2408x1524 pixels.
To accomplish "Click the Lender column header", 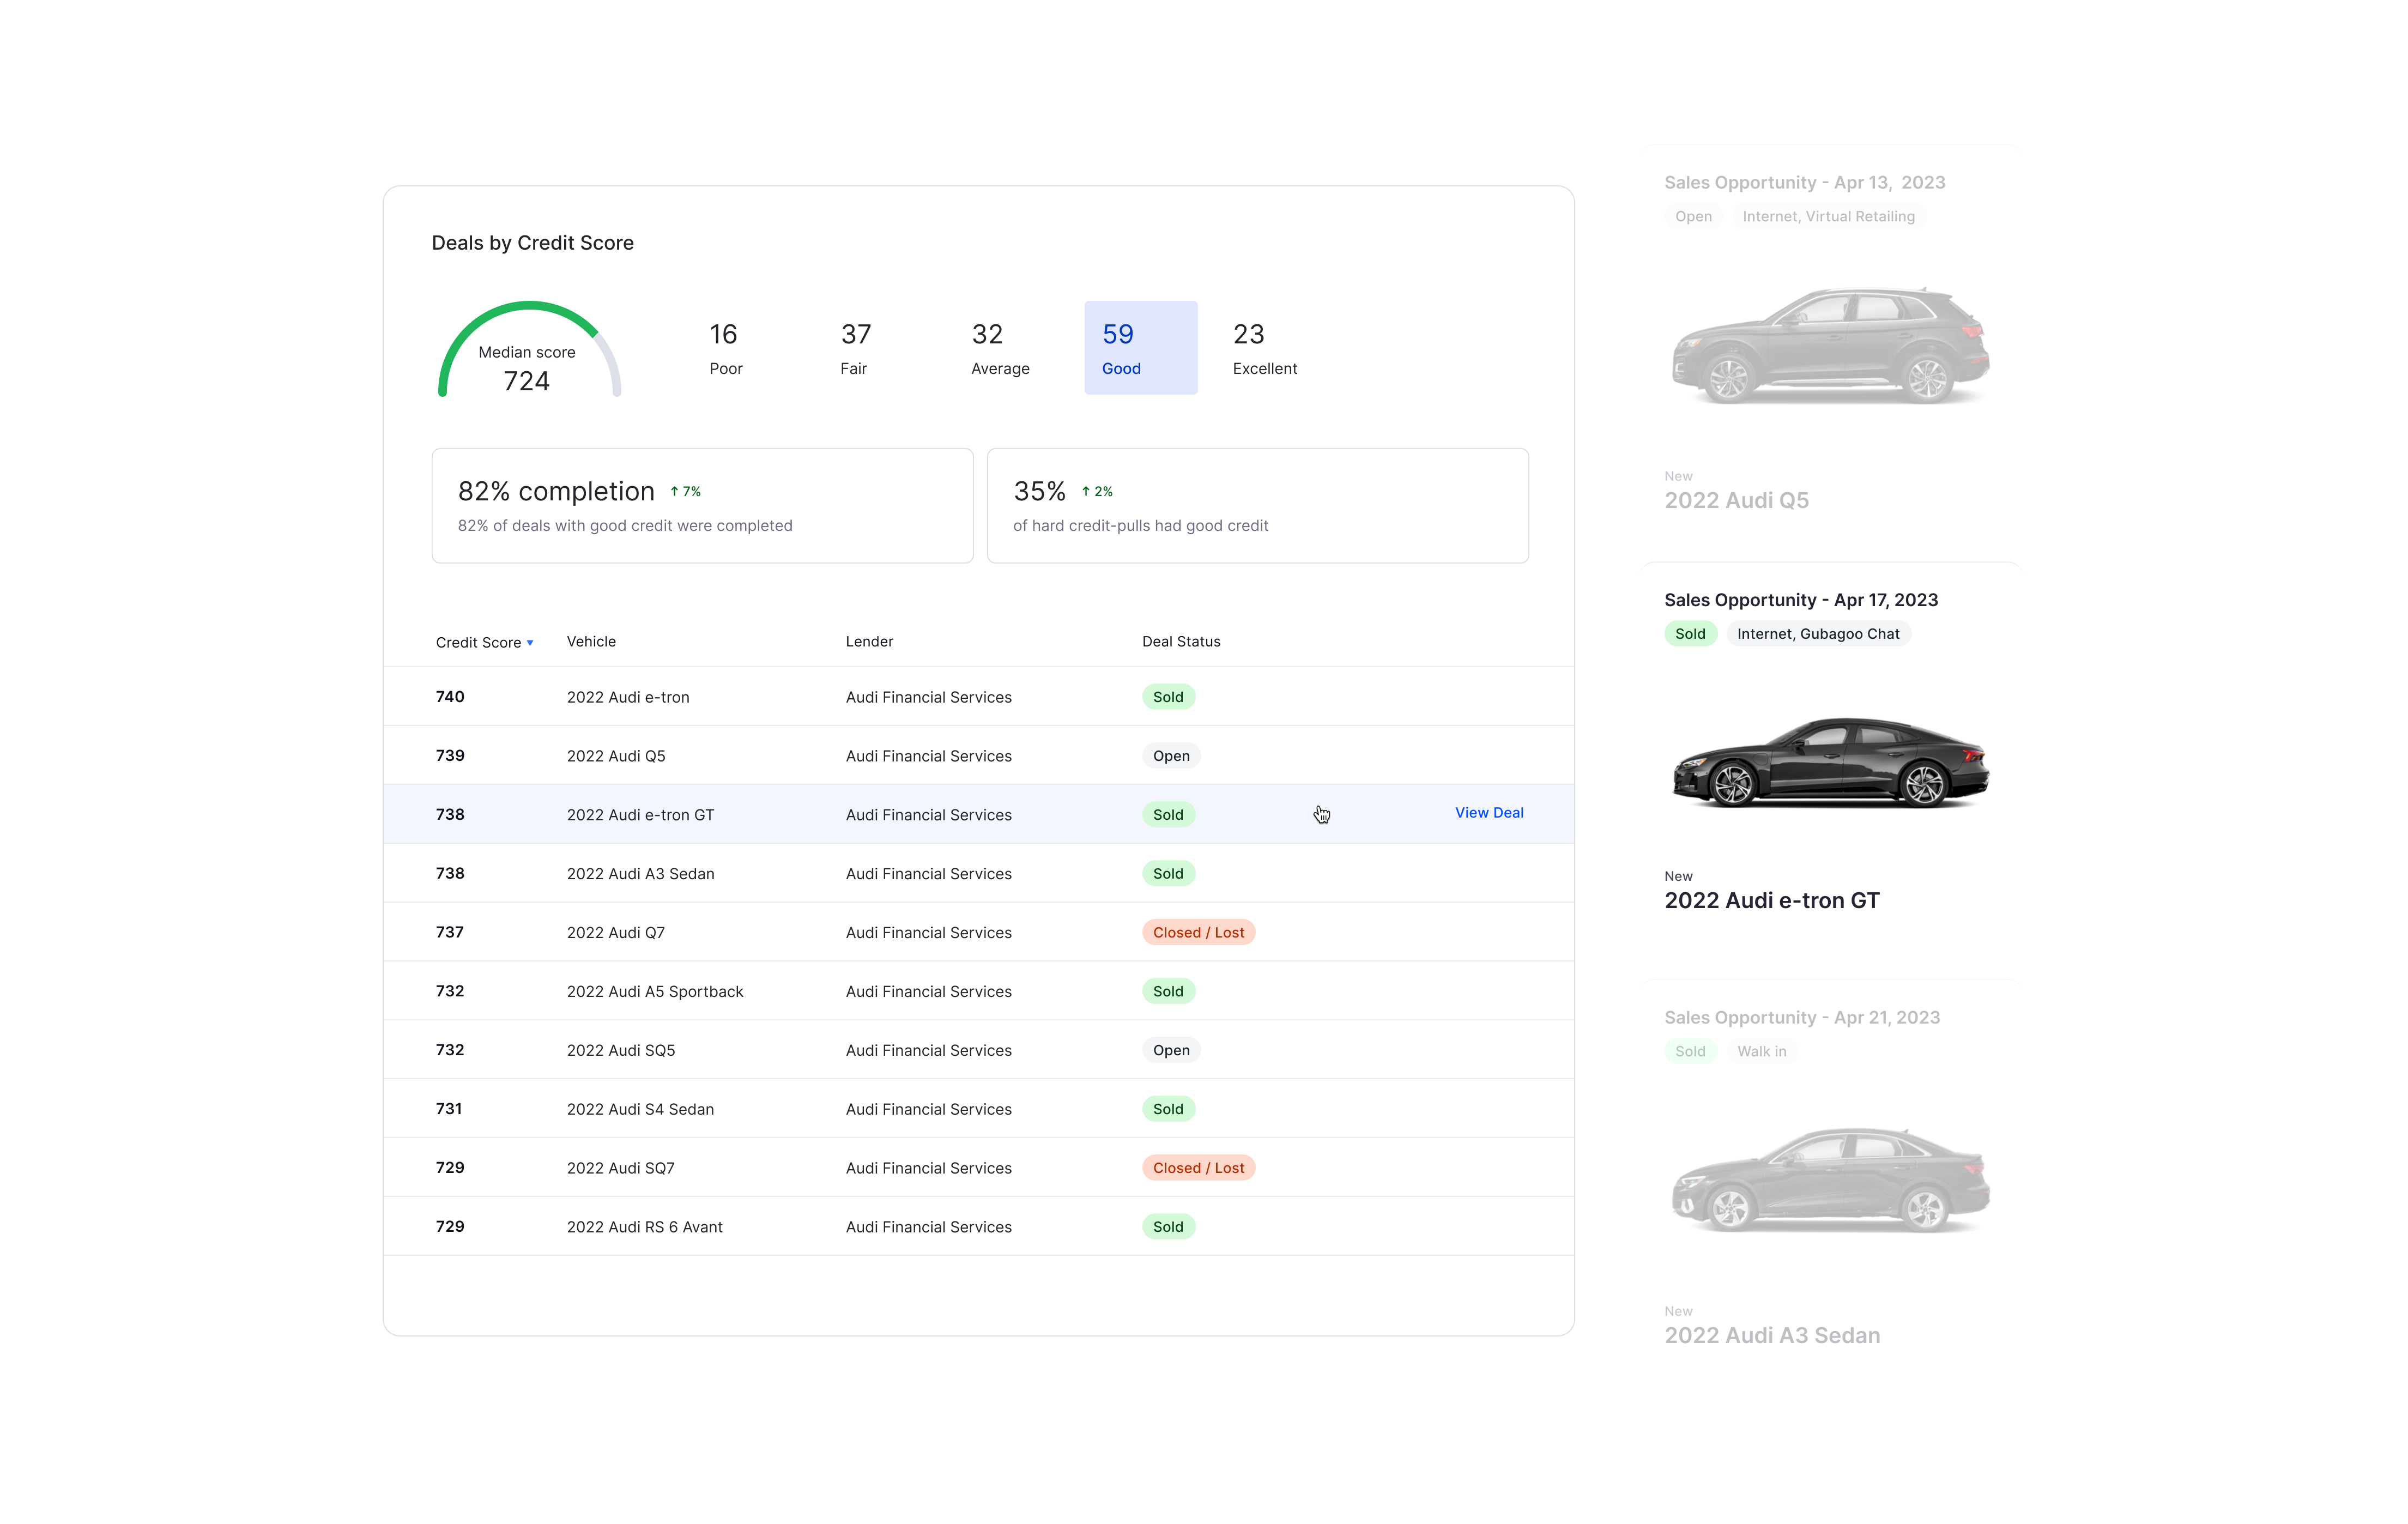I will tap(869, 642).
